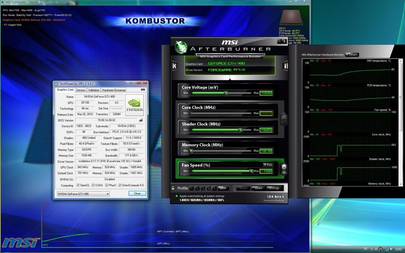Switch to GPU-Z Validation tab
The image size is (405, 253).
[94, 90]
